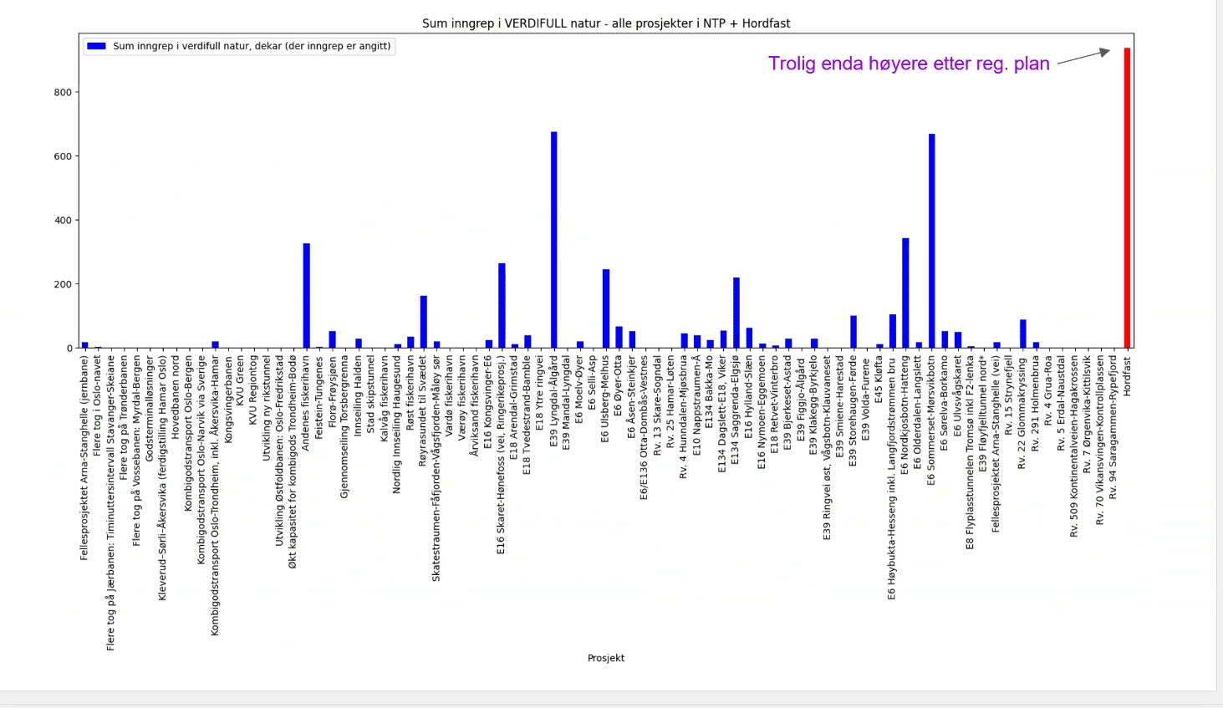Select the E16 Skaret-Hønefoss bar
This screenshot has width=1223, height=708.
(x=502, y=306)
